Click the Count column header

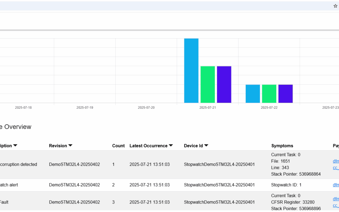point(118,146)
